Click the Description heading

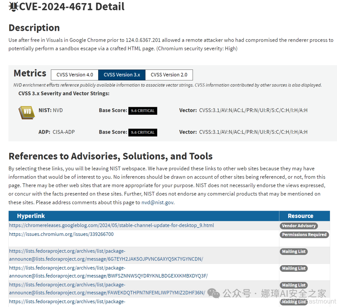coord(34,28)
